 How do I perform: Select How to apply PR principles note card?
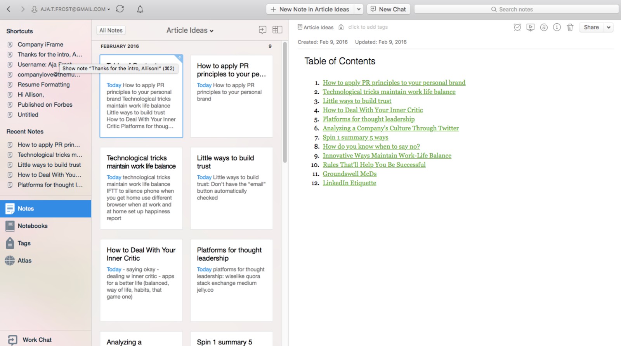click(x=231, y=96)
